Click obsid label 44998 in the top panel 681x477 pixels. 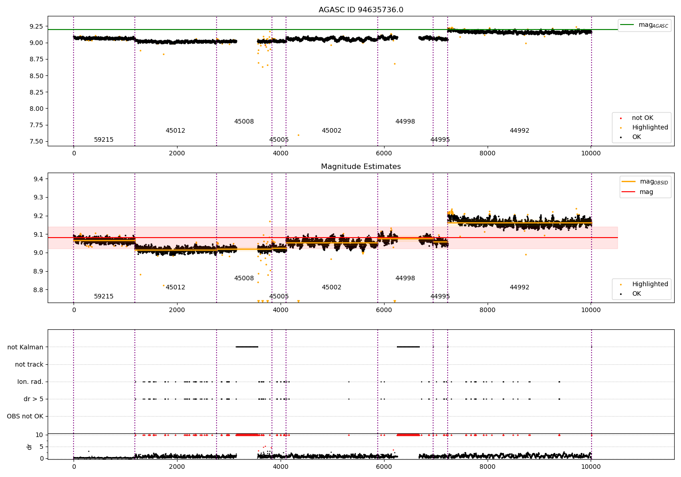[x=405, y=122]
